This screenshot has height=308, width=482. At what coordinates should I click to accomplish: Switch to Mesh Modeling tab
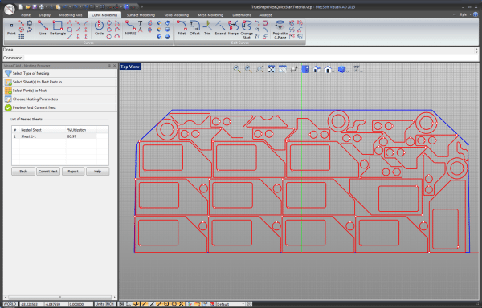(210, 15)
